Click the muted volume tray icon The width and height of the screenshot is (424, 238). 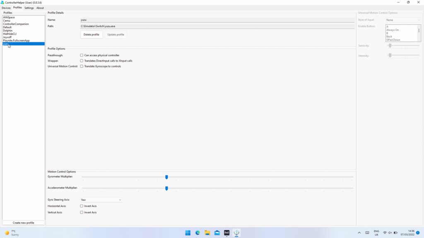pos(390,233)
